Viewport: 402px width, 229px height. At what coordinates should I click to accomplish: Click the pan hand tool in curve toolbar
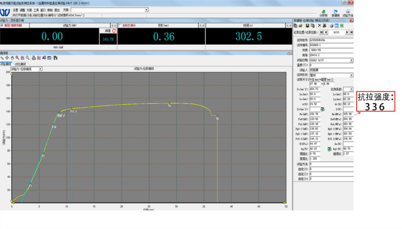click(13, 57)
